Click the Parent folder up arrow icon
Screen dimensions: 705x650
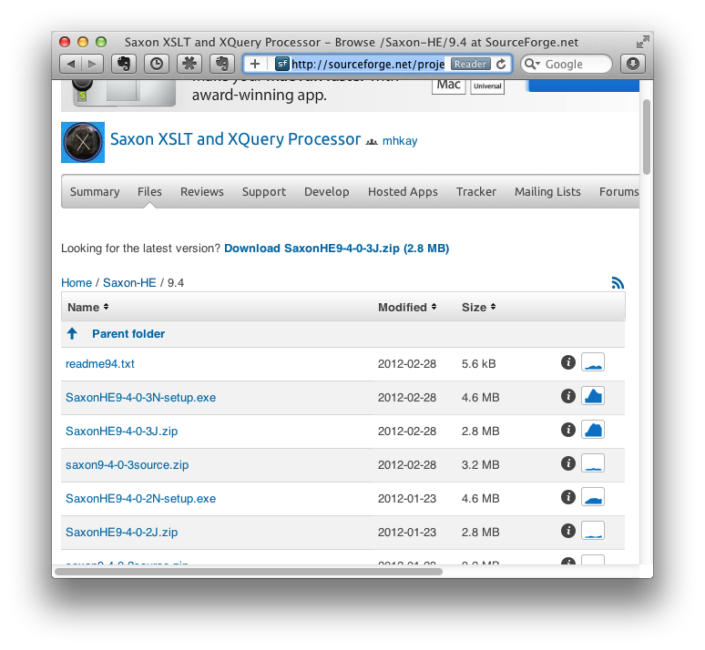click(x=72, y=333)
